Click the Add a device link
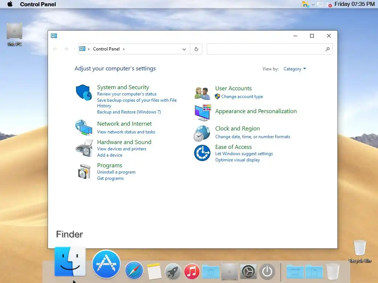Viewport: 378px width, 283px height. point(110,155)
